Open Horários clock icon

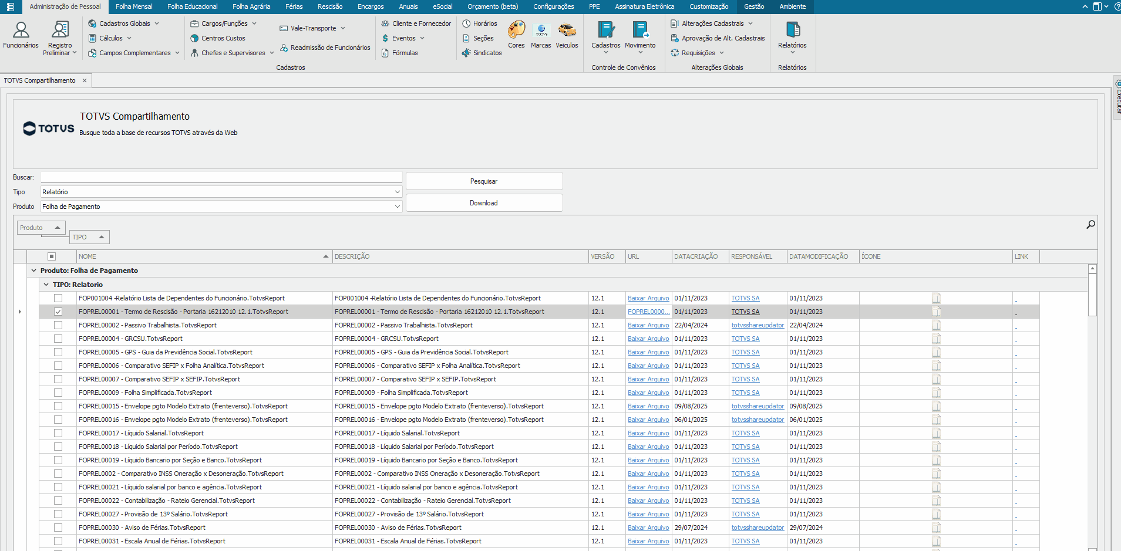coord(466,23)
